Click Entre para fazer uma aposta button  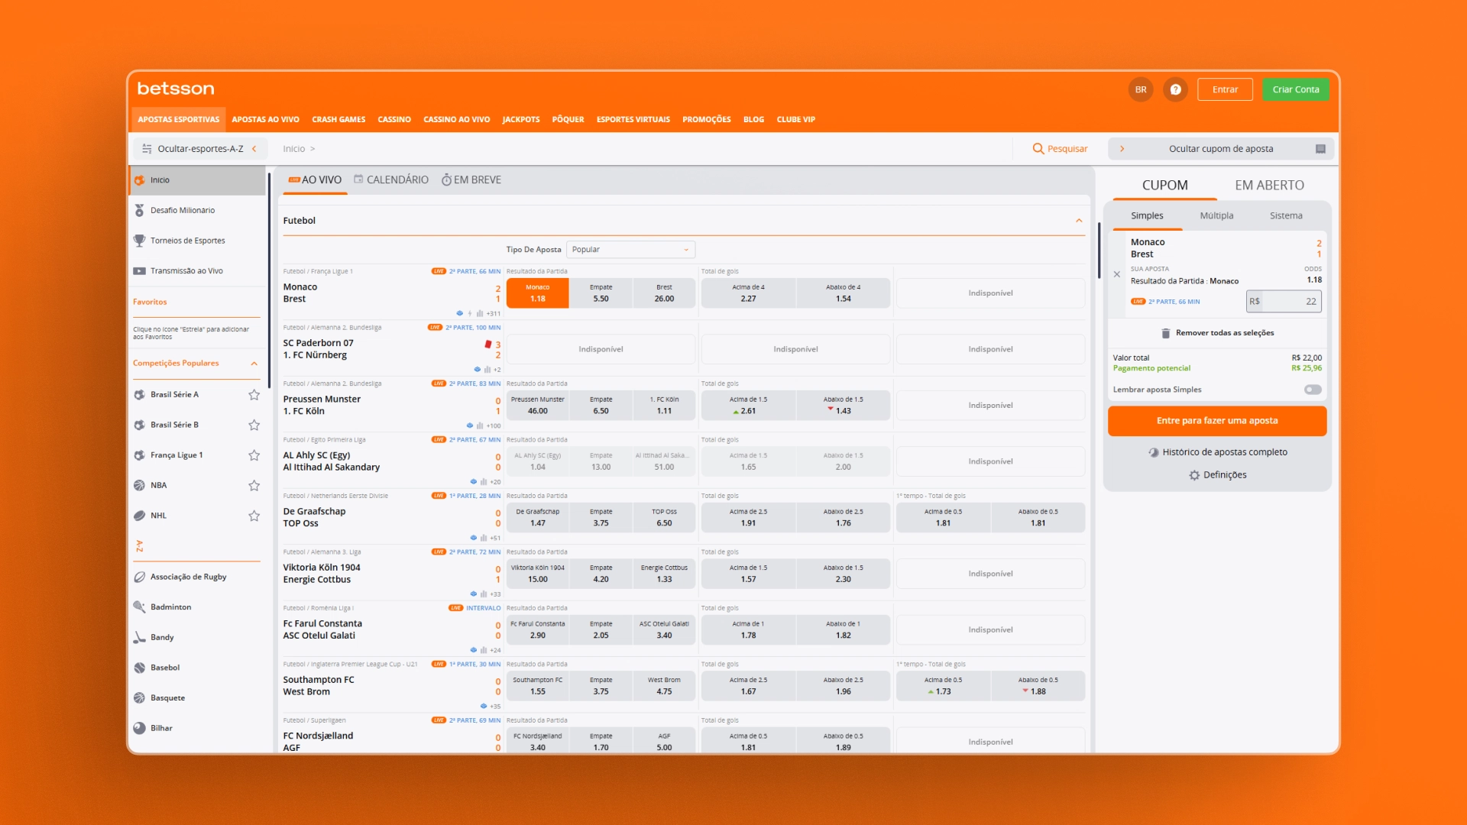click(x=1217, y=421)
